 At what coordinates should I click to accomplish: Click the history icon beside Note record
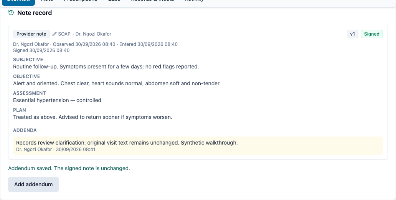(11, 13)
